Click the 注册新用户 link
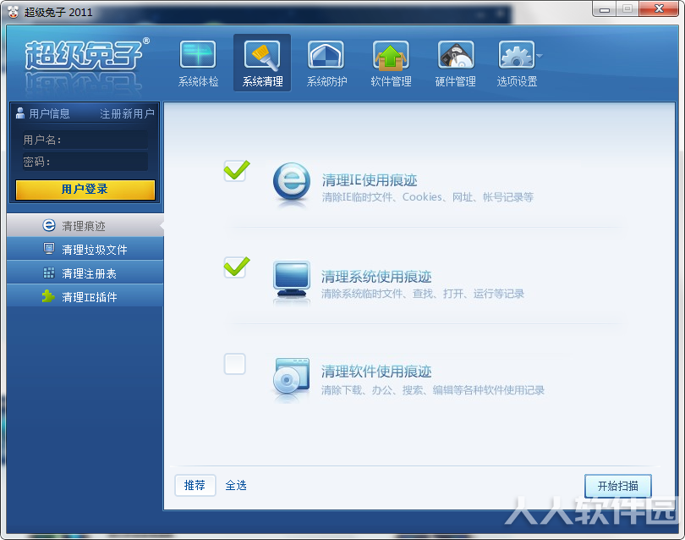The image size is (685, 540). 127,113
